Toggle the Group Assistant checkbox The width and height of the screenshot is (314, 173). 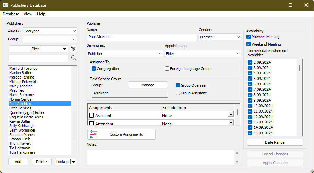pyautogui.click(x=178, y=93)
